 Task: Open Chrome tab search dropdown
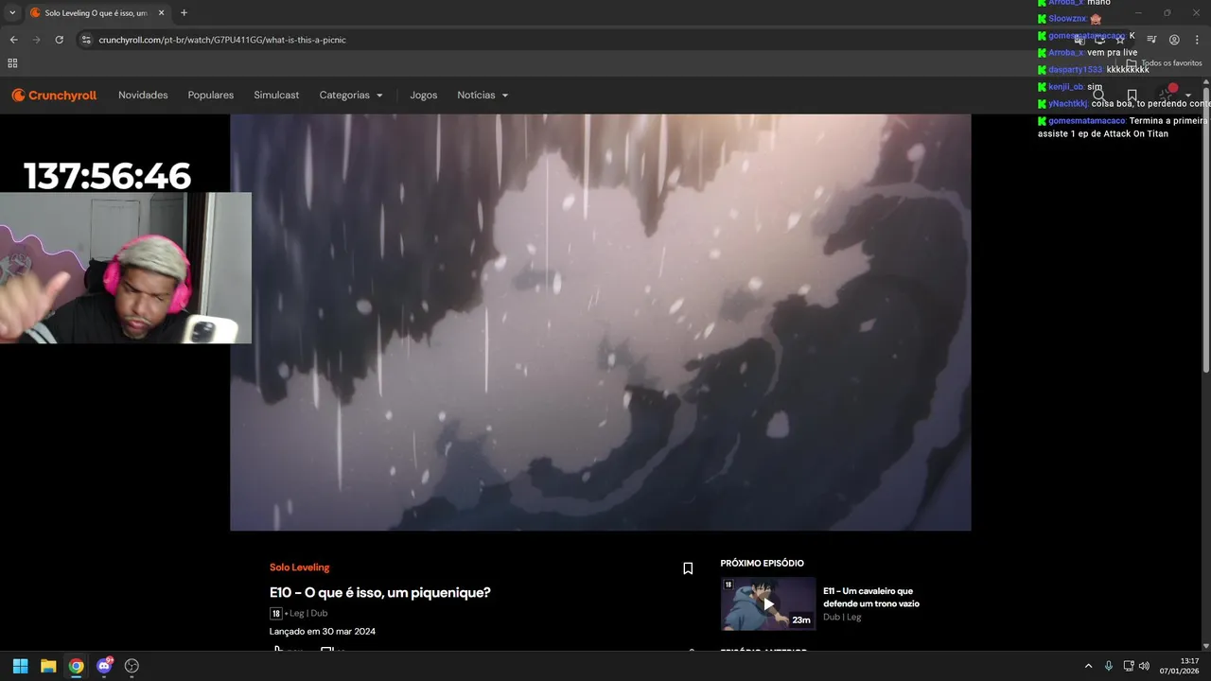pyautogui.click(x=12, y=13)
